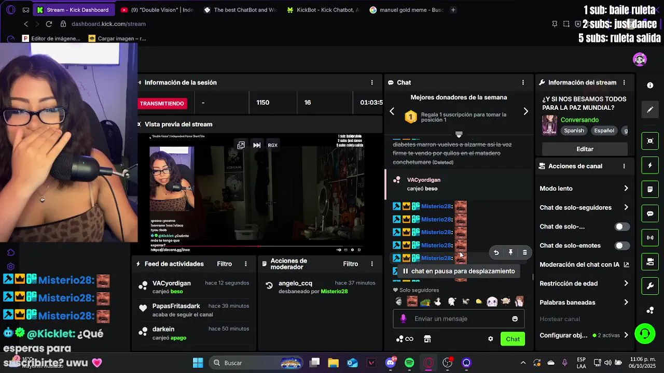This screenshot has height=373, width=664.
Task: Click the Español tag
Action: tap(604, 131)
